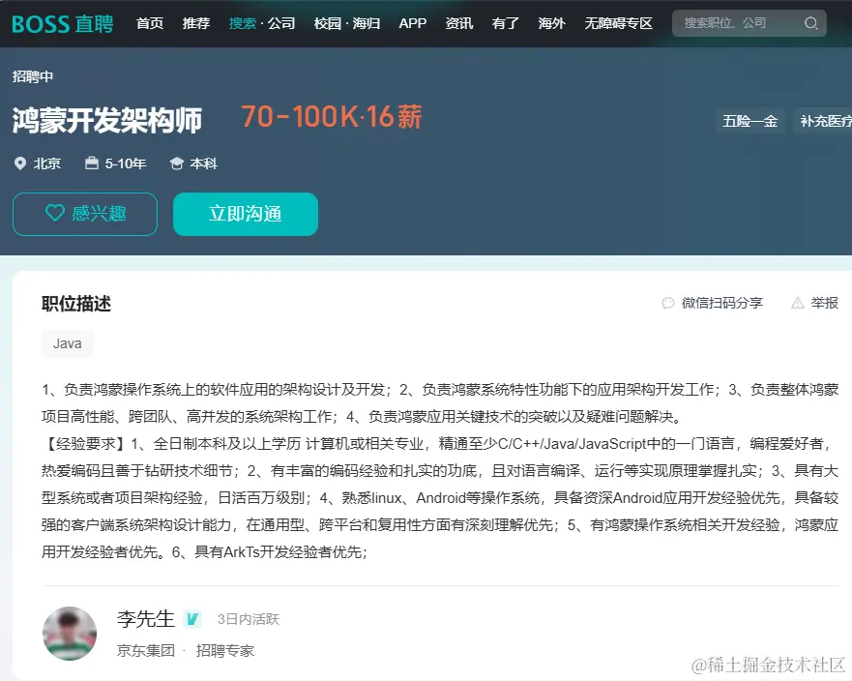852x681 pixels.
Task: Click 微信扫码分享 link
Action: [x=722, y=303]
